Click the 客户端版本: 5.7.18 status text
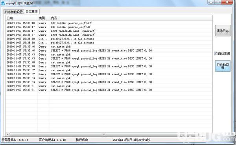This screenshot has width=236, height=145. [52, 140]
